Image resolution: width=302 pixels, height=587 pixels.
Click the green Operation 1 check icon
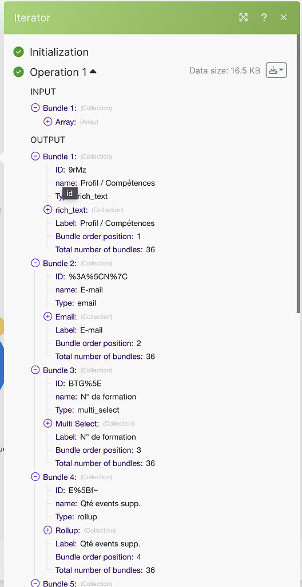[19, 72]
